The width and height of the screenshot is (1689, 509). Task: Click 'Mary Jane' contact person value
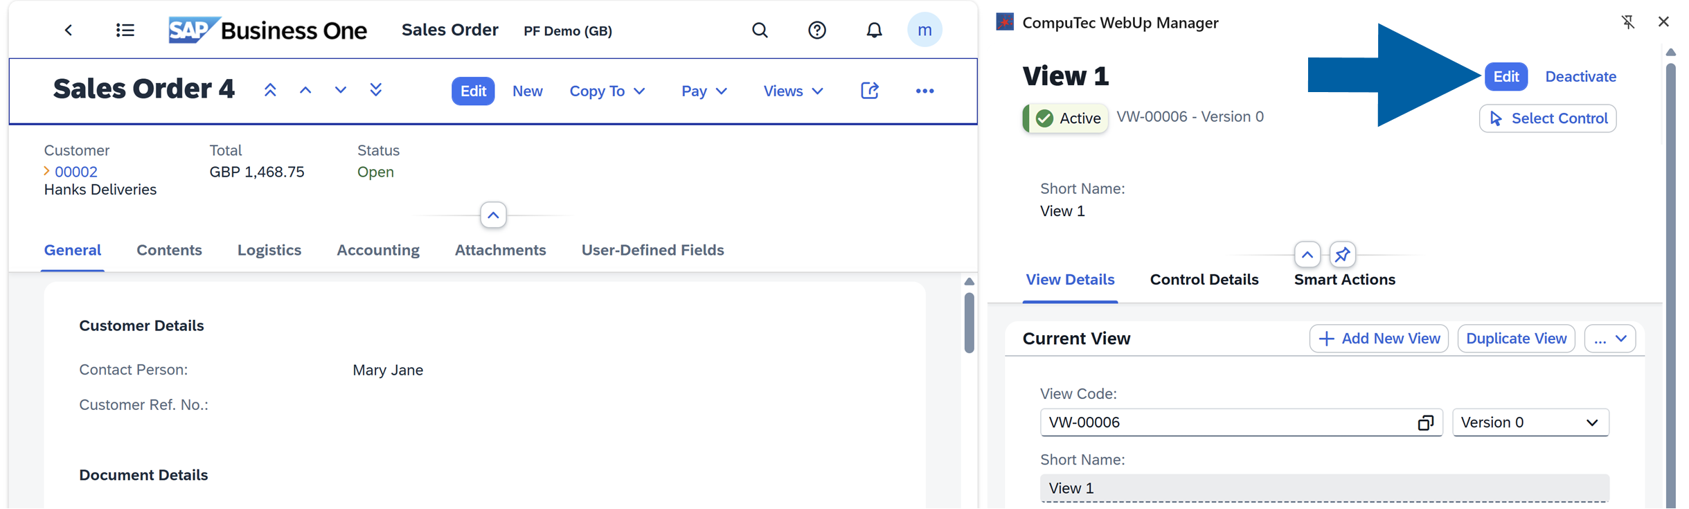(388, 370)
